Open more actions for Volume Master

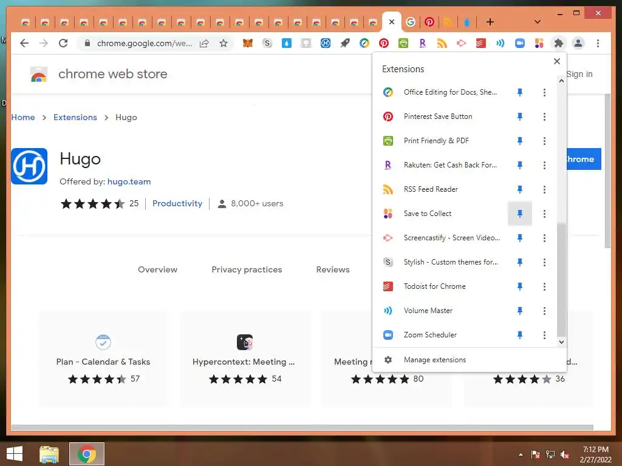[544, 311]
